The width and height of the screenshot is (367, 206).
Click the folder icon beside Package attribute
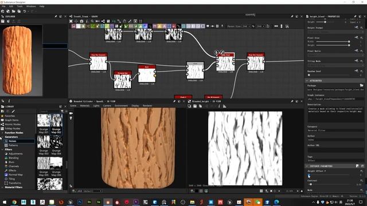362,85
